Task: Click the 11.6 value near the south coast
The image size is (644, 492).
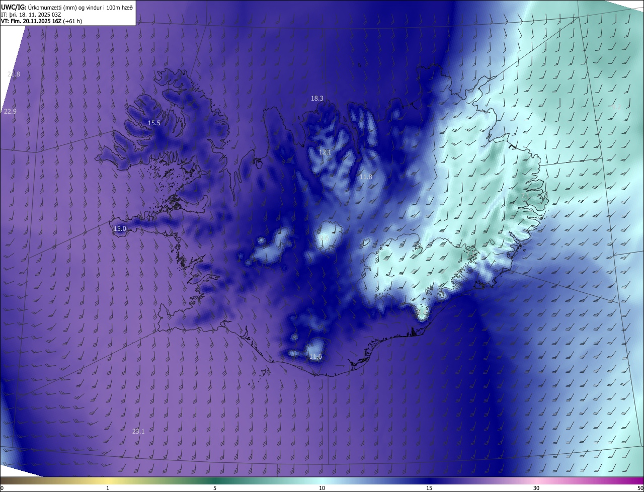Action: (x=315, y=357)
